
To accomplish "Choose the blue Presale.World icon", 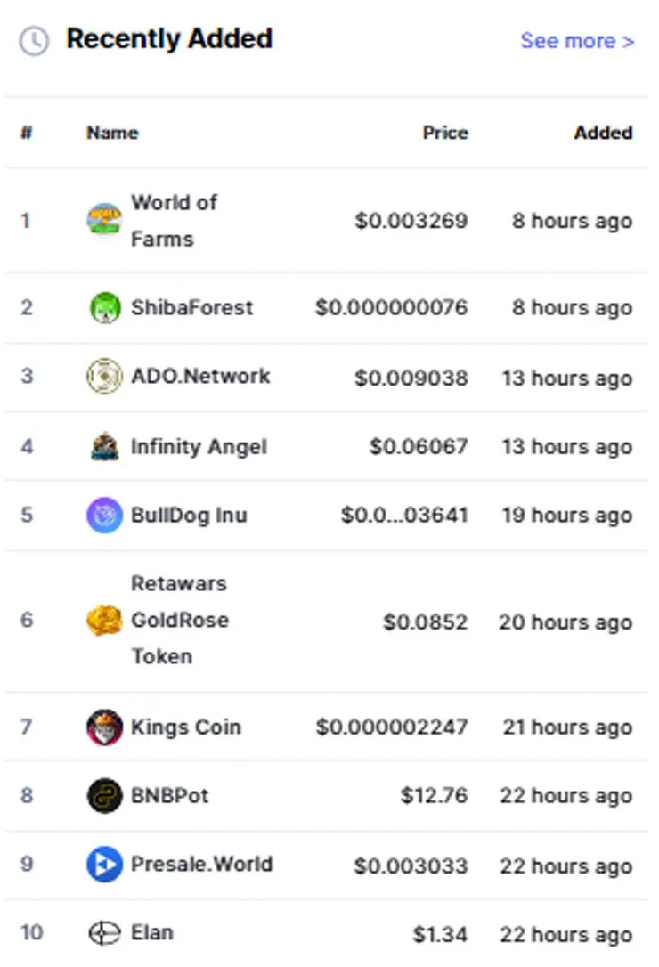I will 104,864.
